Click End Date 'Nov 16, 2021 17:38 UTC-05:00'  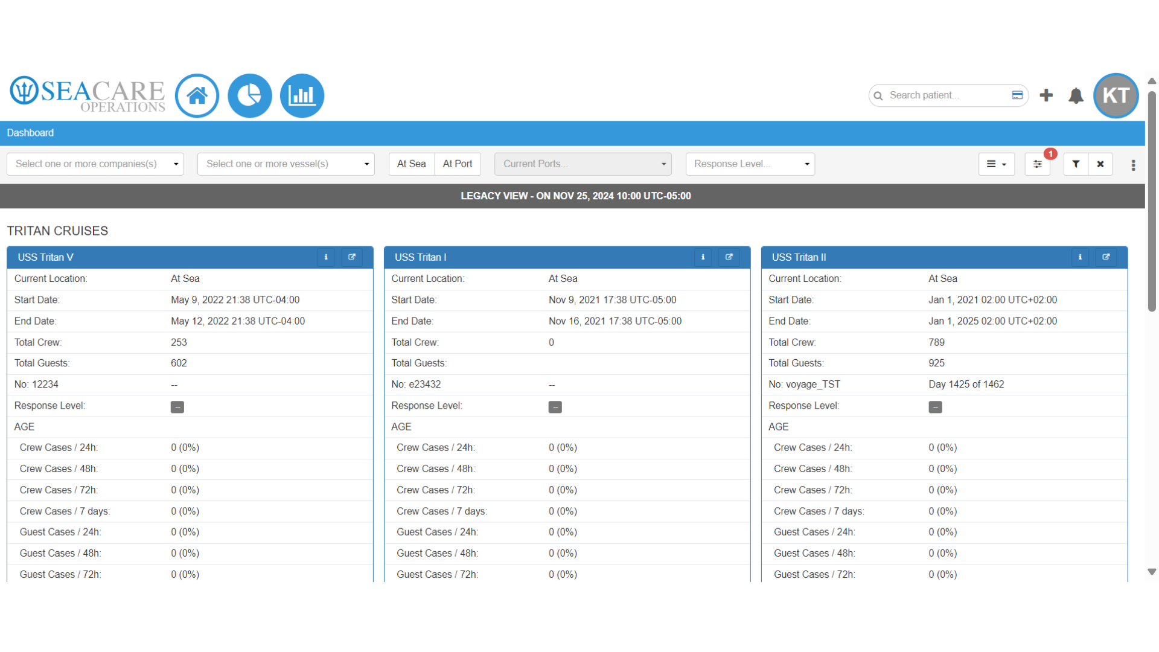pyautogui.click(x=615, y=321)
